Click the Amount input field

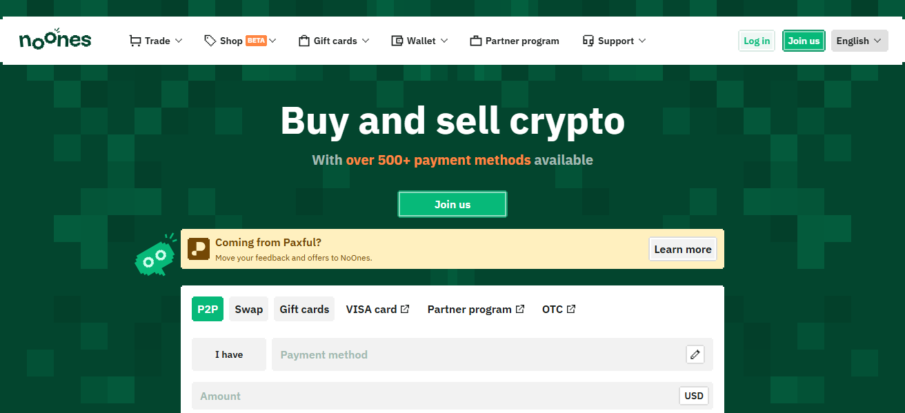[x=414, y=396]
